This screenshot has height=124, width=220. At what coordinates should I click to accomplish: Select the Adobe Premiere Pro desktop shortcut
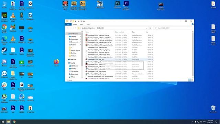126,6
